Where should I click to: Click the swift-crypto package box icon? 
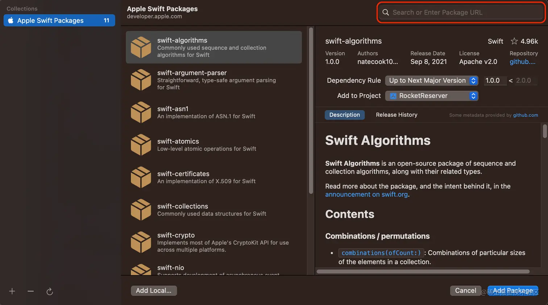(x=141, y=242)
